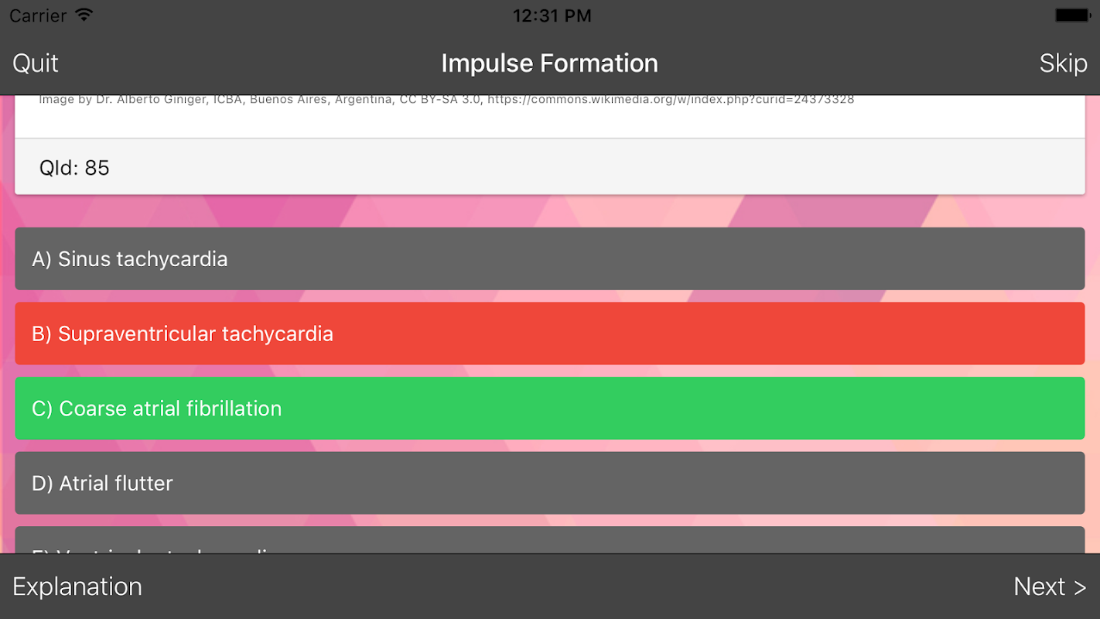Tap the 12:31 PM clock in status bar
The width and height of the screenshot is (1100, 619).
[552, 15]
